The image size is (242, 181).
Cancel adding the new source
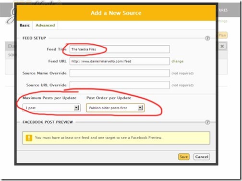[202, 157]
